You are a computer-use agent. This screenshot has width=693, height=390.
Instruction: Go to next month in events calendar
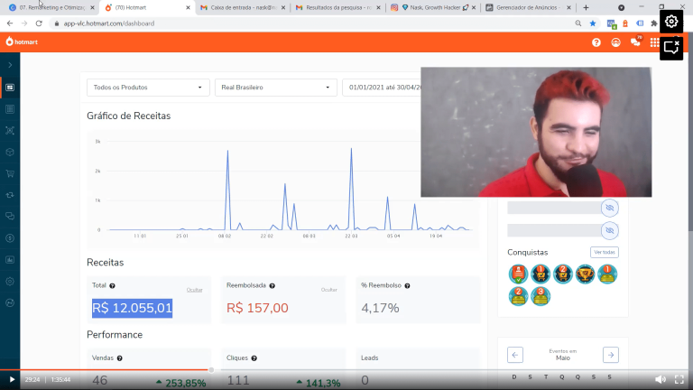[x=611, y=355]
